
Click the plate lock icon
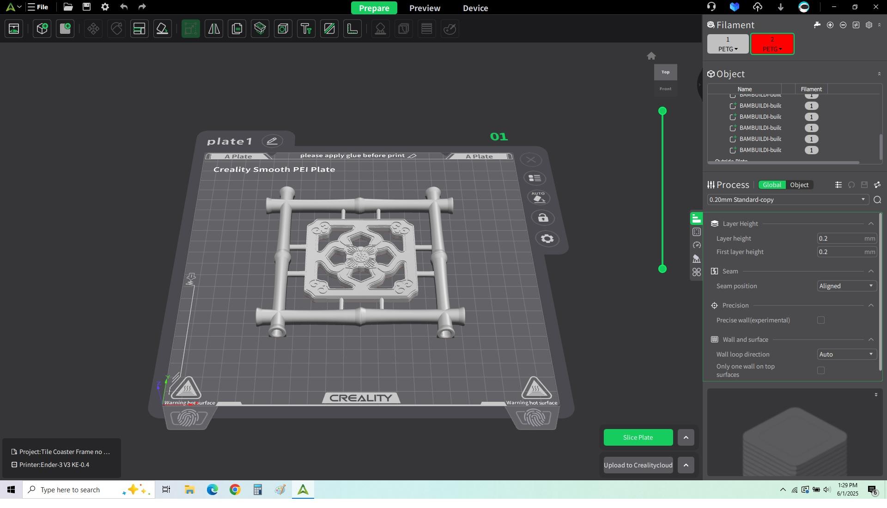click(x=543, y=218)
